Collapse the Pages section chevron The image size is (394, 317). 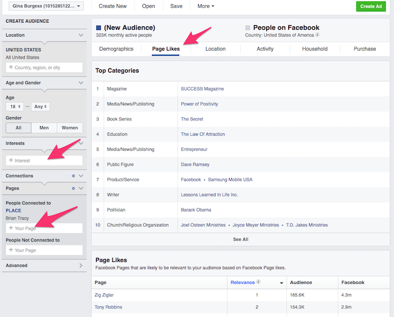click(81, 188)
